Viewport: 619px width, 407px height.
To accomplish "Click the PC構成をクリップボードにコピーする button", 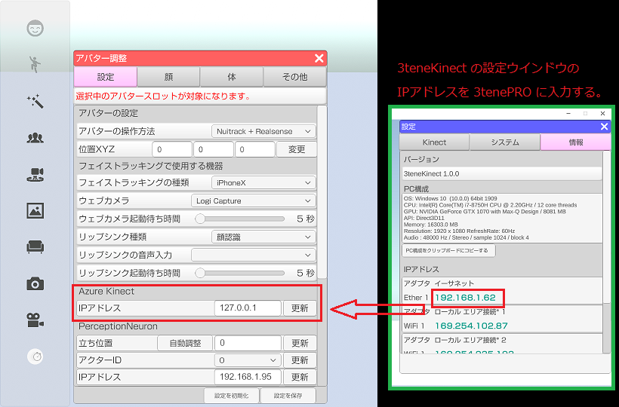I will pos(448,250).
